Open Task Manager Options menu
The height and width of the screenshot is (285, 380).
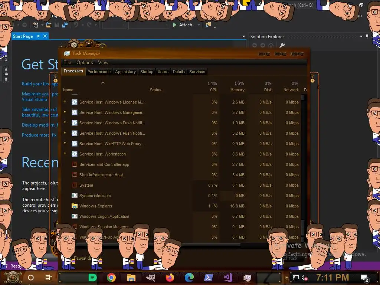point(85,62)
